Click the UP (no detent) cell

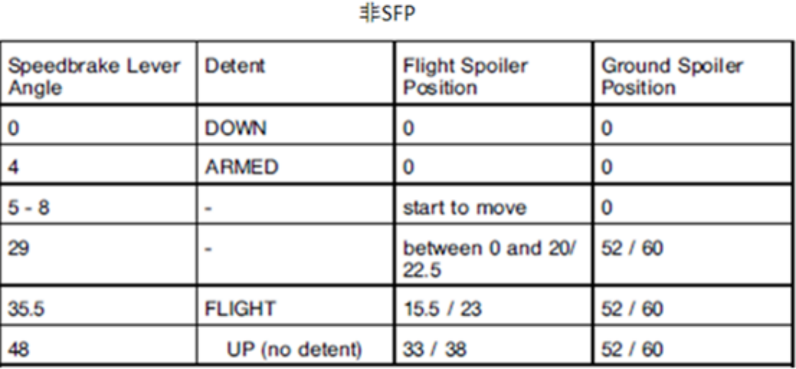coord(294,348)
